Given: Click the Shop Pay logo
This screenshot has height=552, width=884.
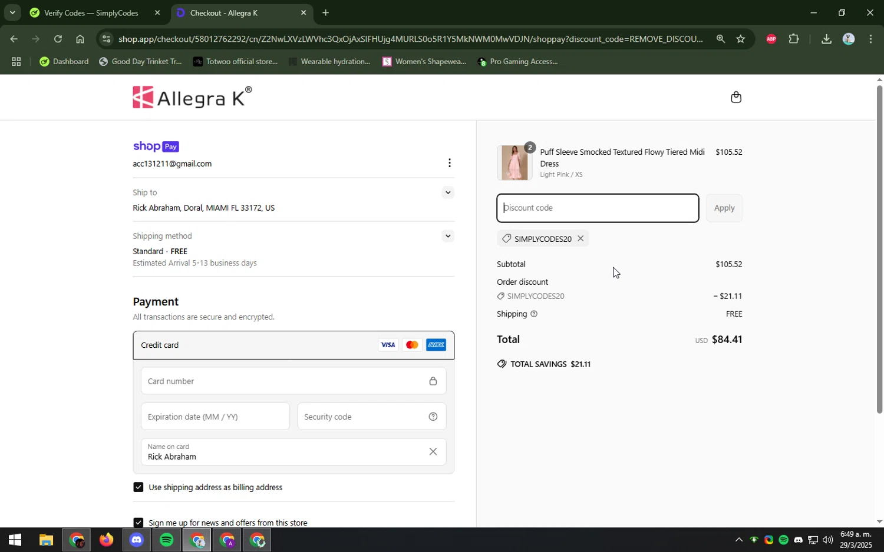Looking at the screenshot, I should click(x=156, y=147).
